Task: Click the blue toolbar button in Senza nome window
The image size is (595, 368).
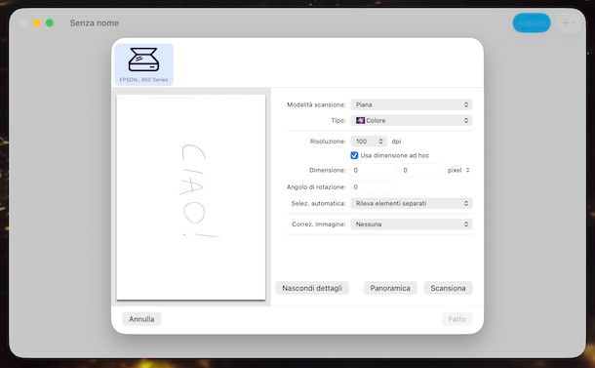Action: (x=532, y=22)
